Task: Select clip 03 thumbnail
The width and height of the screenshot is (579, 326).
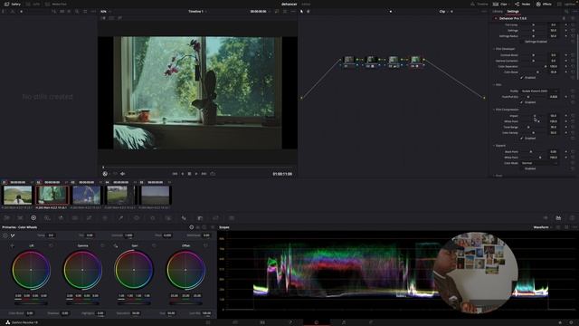Action: pyautogui.click(x=86, y=196)
